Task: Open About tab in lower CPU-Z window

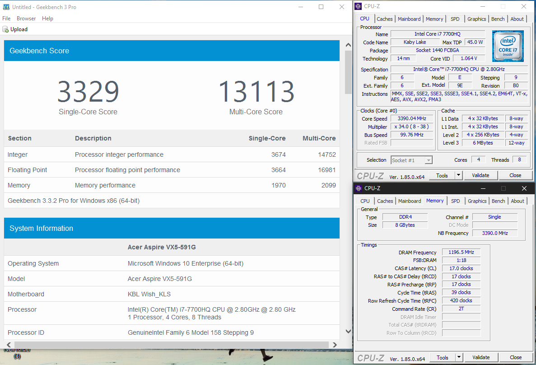Action: point(517,201)
